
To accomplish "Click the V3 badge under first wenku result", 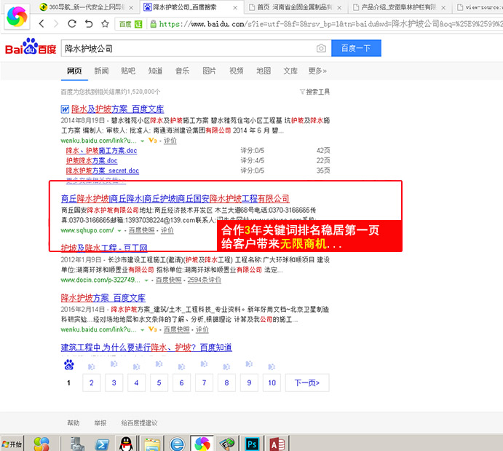I will point(153,141).
